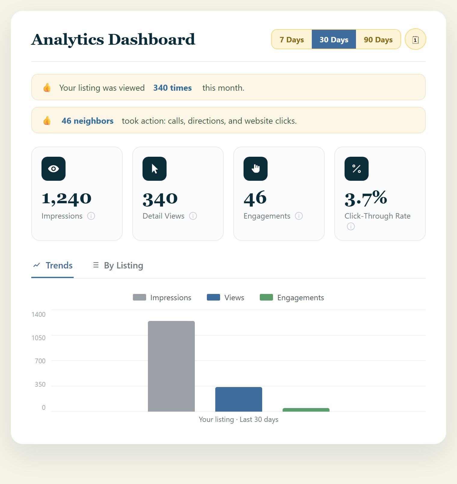
Task: Show info tooltip under Click-Through Rate
Action: tap(351, 226)
